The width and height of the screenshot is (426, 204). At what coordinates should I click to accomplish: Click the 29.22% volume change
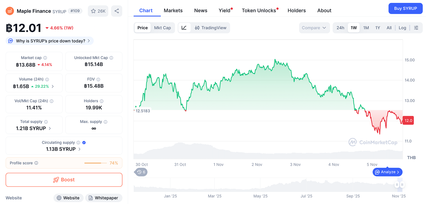pyautogui.click(x=40, y=86)
